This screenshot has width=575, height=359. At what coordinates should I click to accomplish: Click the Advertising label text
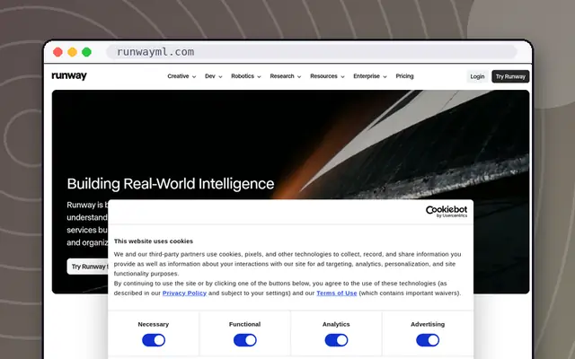pyautogui.click(x=428, y=324)
